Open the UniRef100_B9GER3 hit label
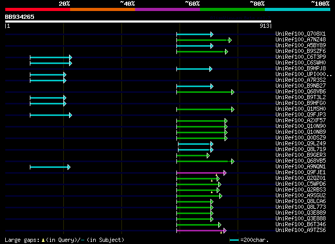 [x=300, y=155]
